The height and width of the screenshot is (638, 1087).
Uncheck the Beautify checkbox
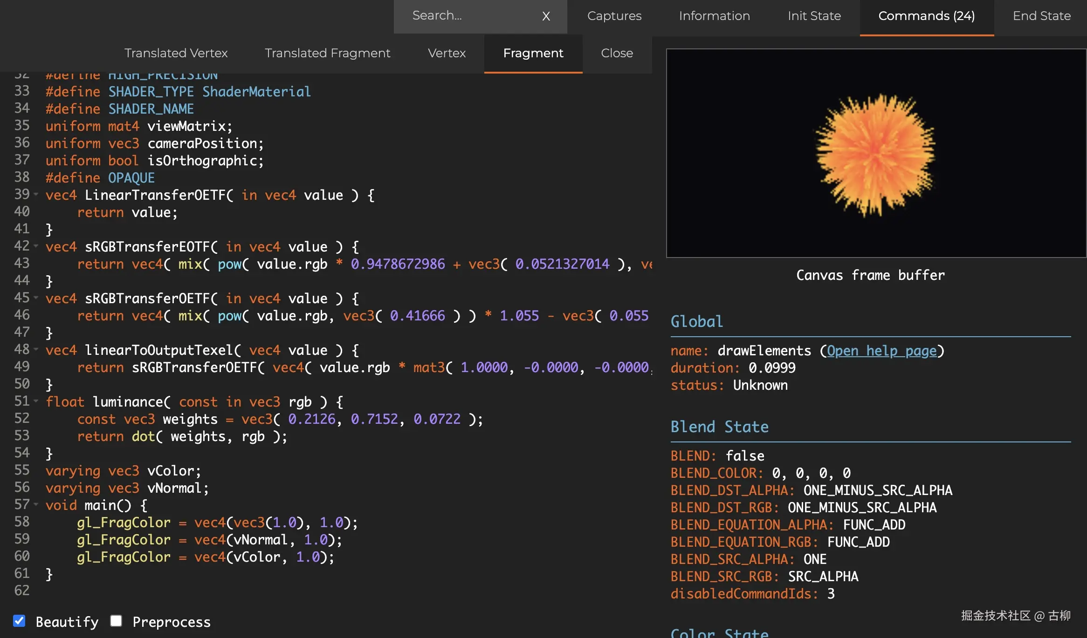tap(19, 621)
